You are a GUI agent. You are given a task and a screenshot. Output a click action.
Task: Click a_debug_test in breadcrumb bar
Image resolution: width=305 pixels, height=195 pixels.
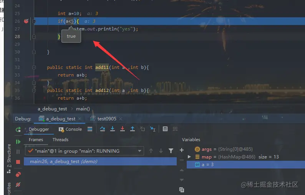(52, 109)
